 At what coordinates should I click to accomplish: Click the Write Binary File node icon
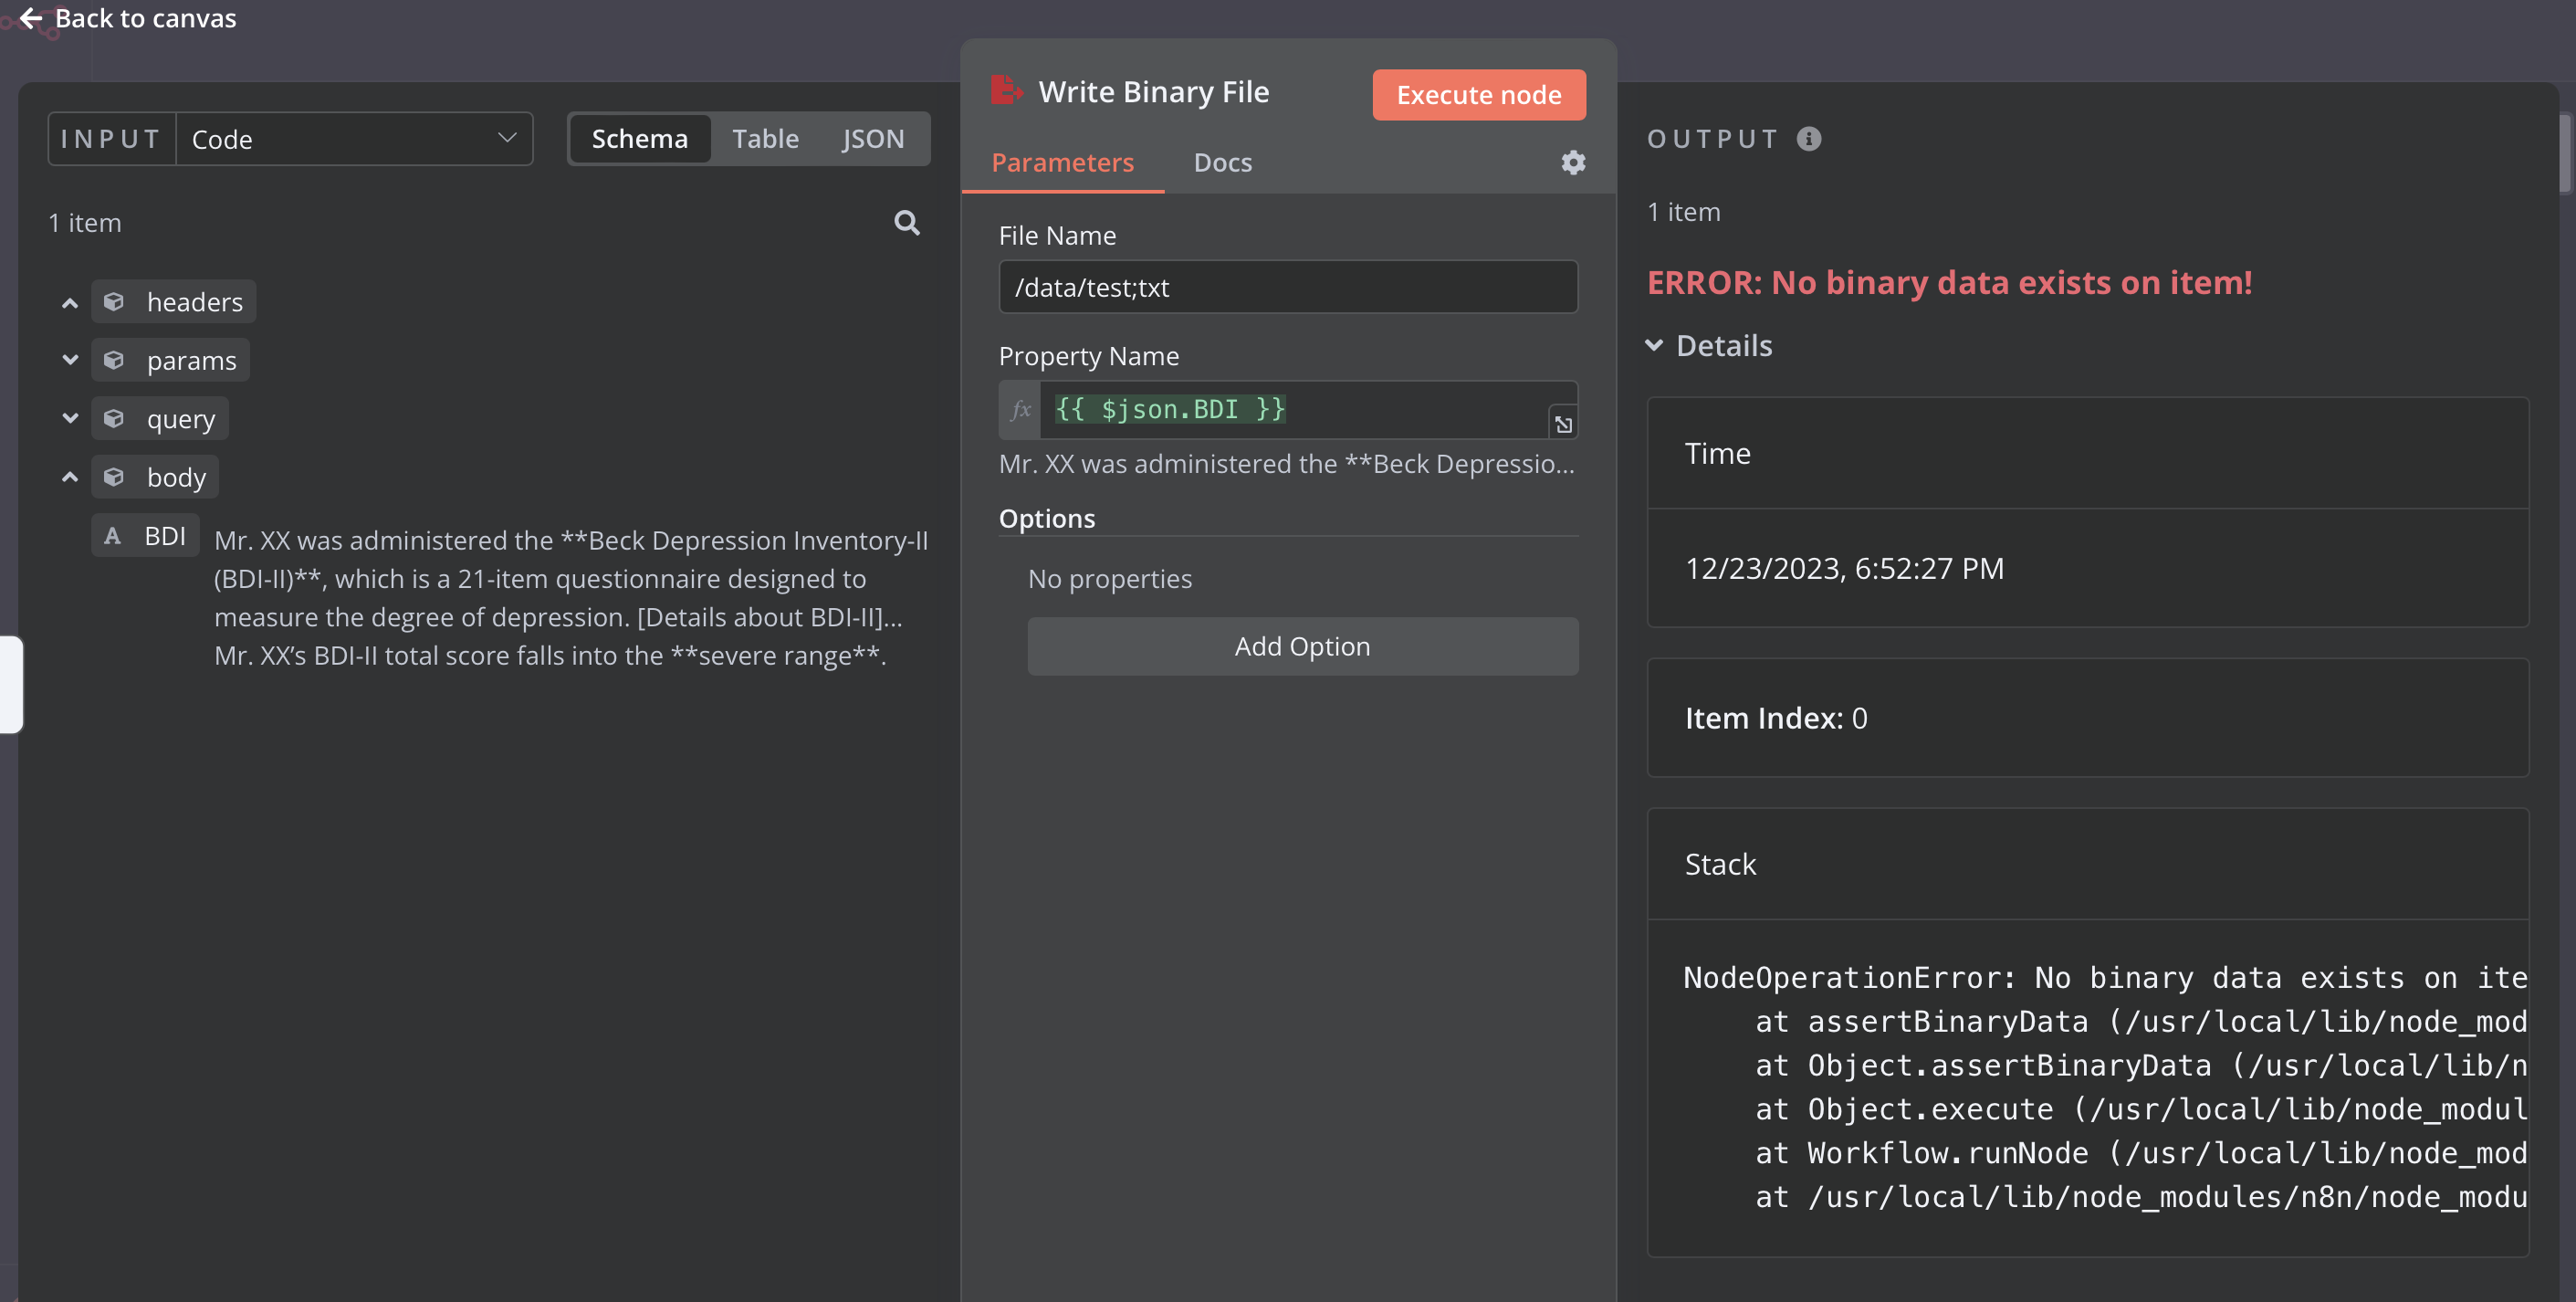point(1006,91)
